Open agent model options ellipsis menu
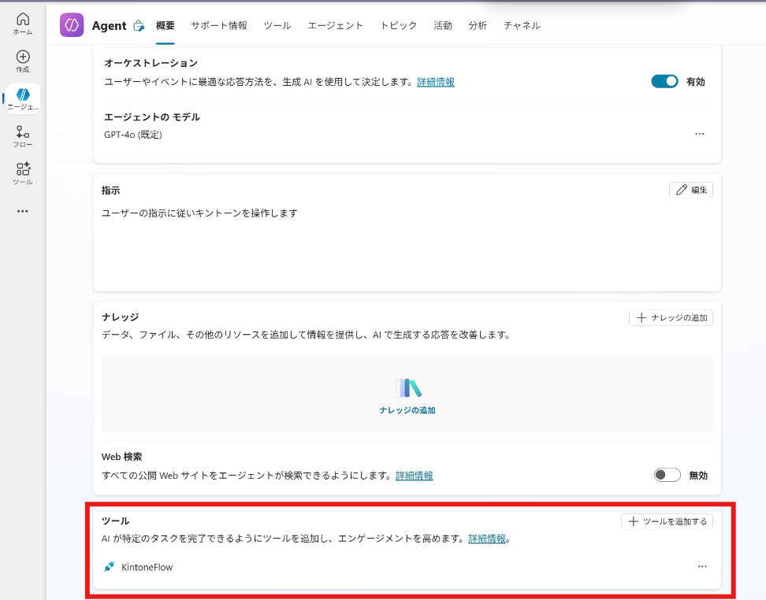 pyautogui.click(x=700, y=134)
